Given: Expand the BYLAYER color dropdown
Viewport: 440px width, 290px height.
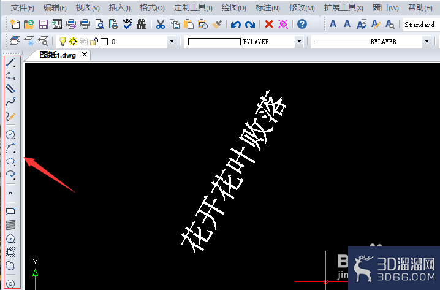Looking at the screenshot, I should point(300,42).
